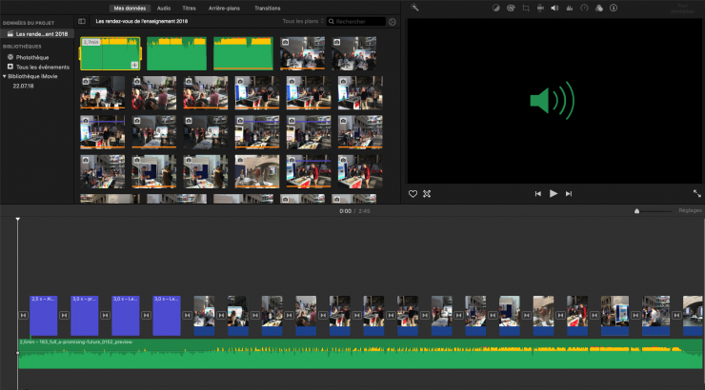The height and width of the screenshot is (390, 705).
Task: Collapse the Bibliothèque iMovie tree
Action: coord(4,76)
